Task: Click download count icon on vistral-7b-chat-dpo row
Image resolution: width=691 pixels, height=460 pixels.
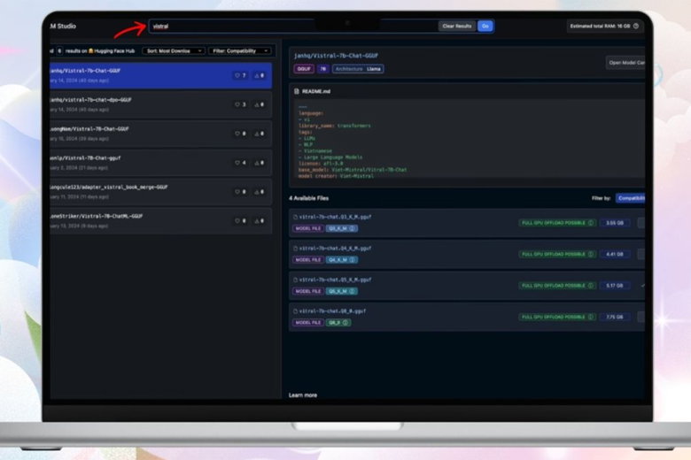Action: (x=257, y=104)
